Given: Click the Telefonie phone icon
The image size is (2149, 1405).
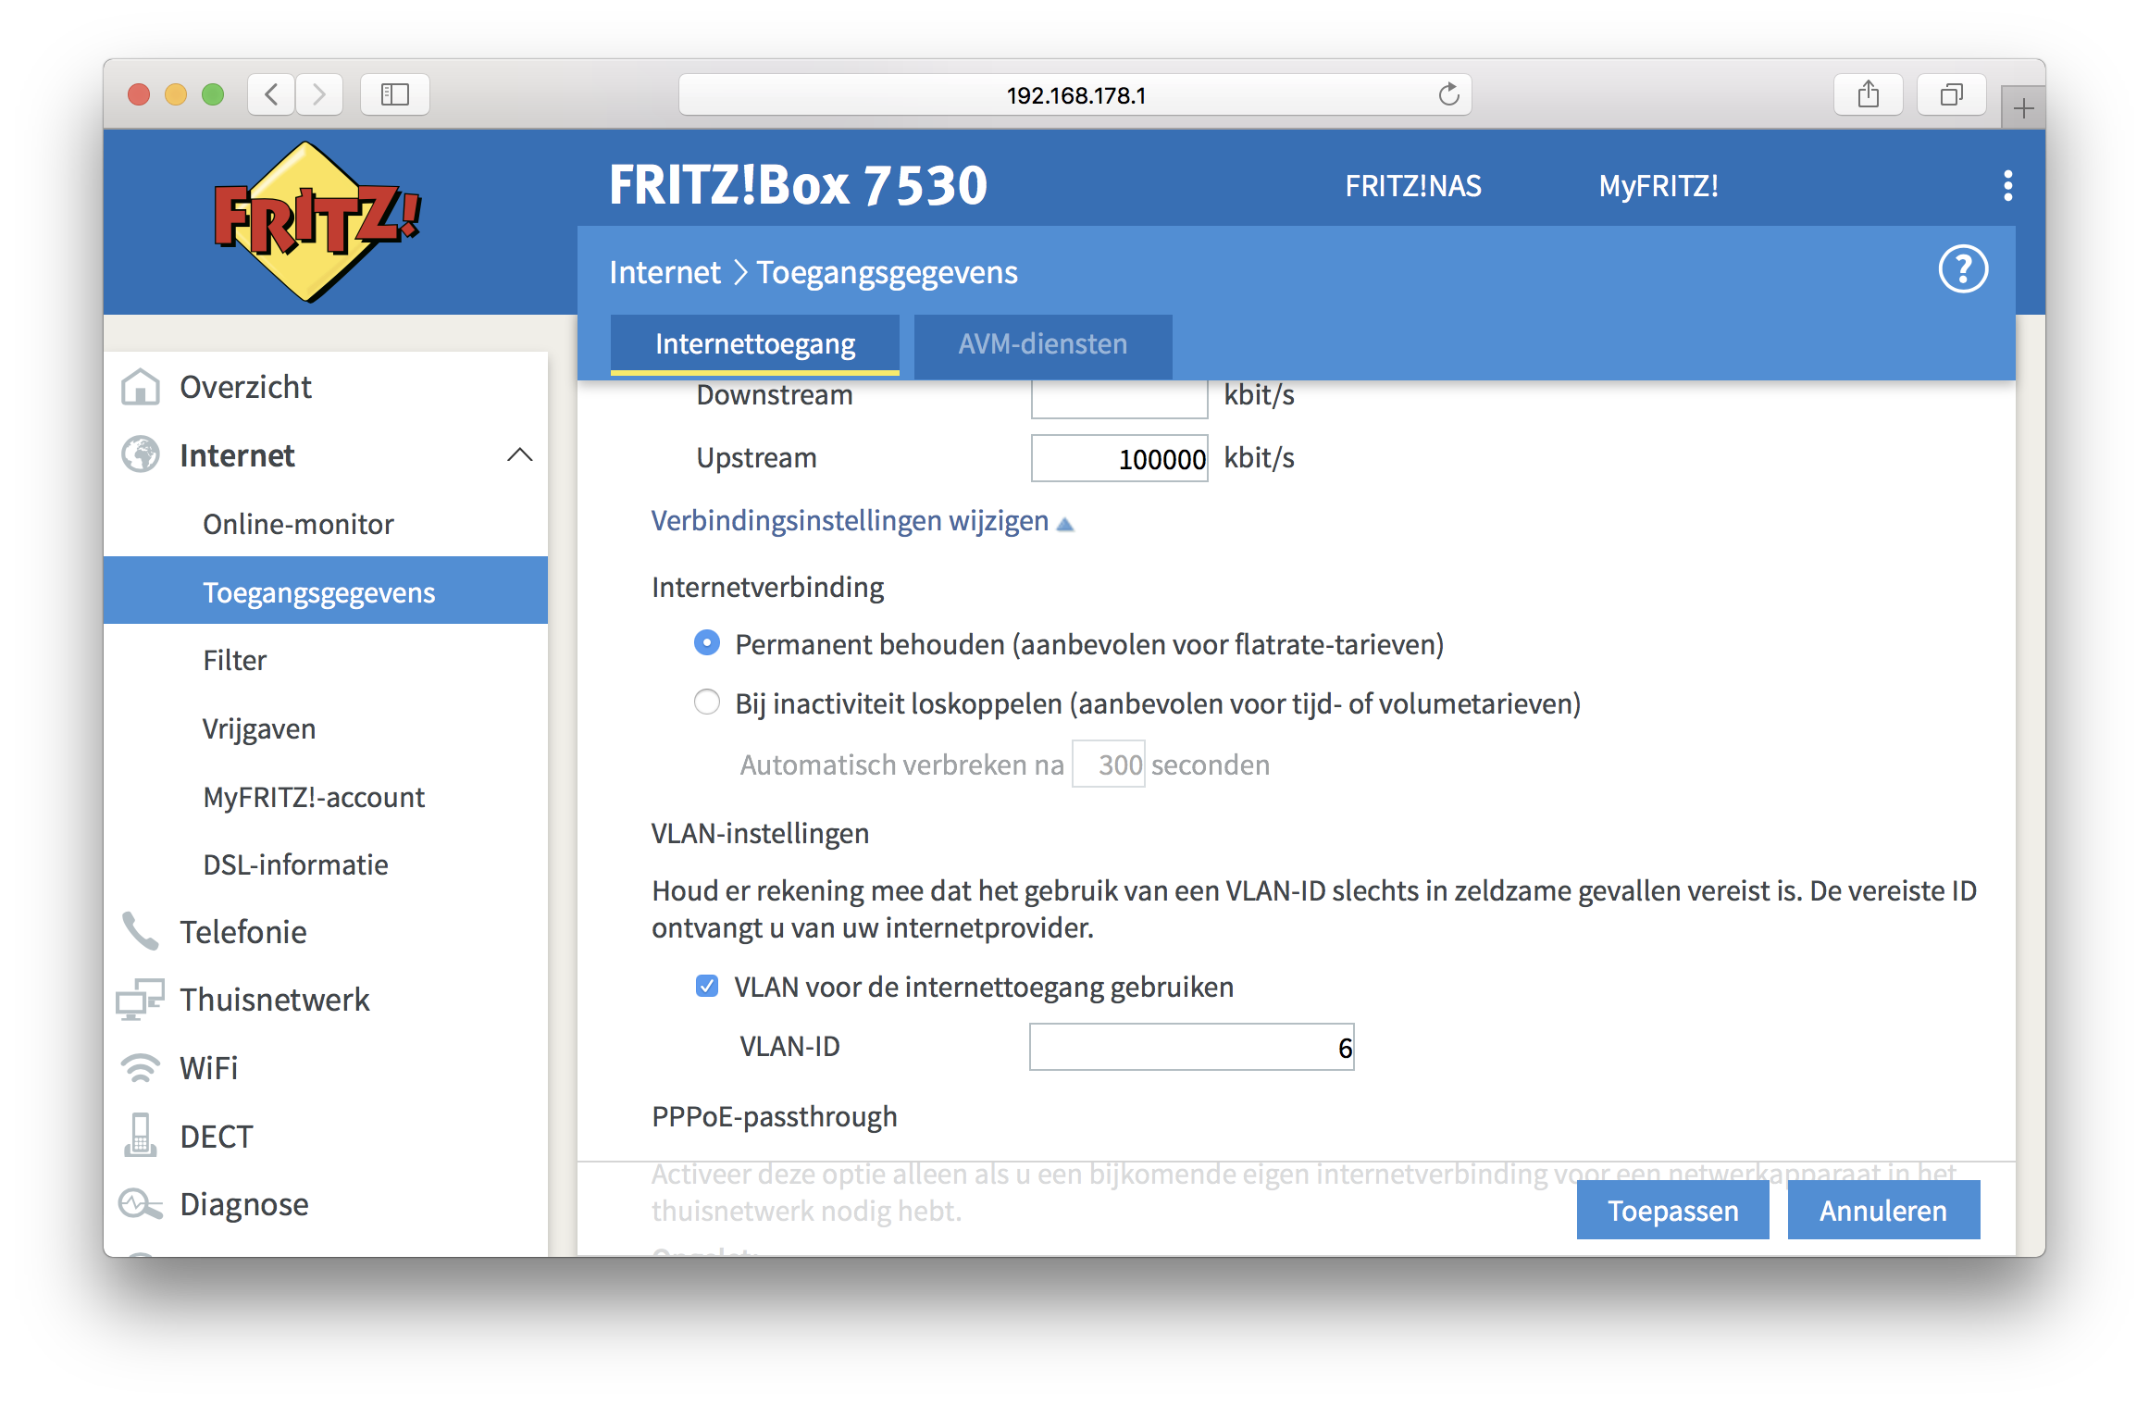Looking at the screenshot, I should coord(141,931).
